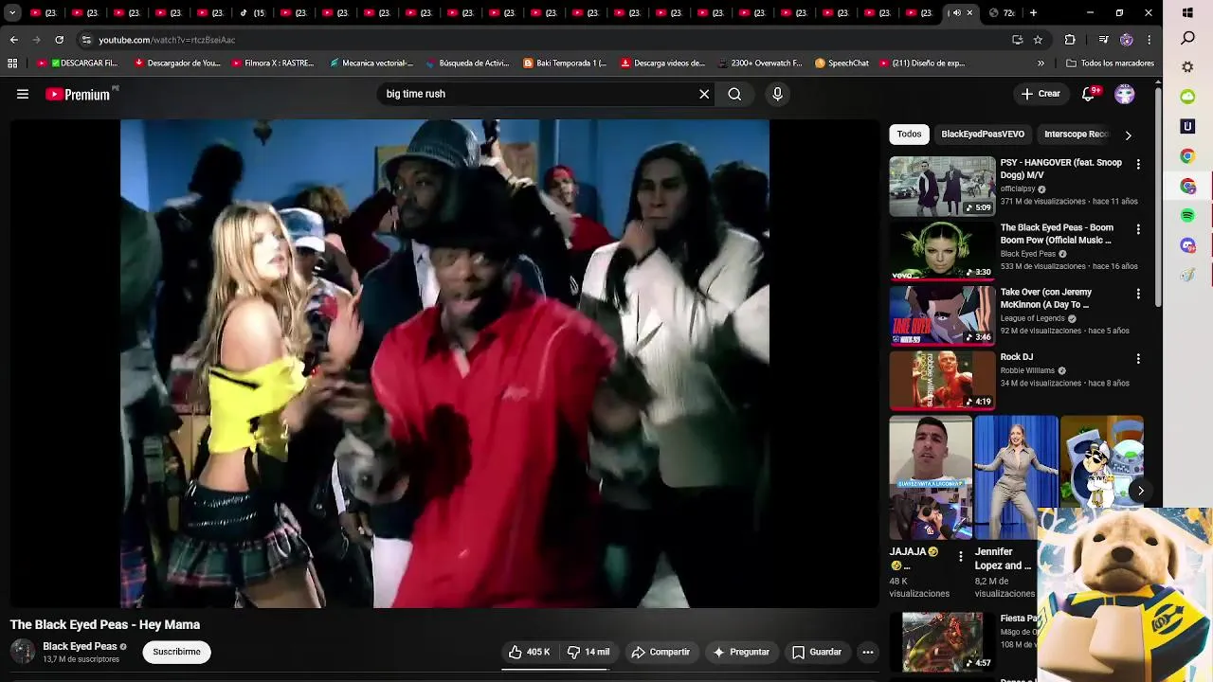
Task: Open the tab search dropdown arrow
Action: tap(12, 13)
